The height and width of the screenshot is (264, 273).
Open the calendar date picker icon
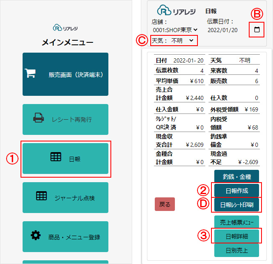pos(257,30)
